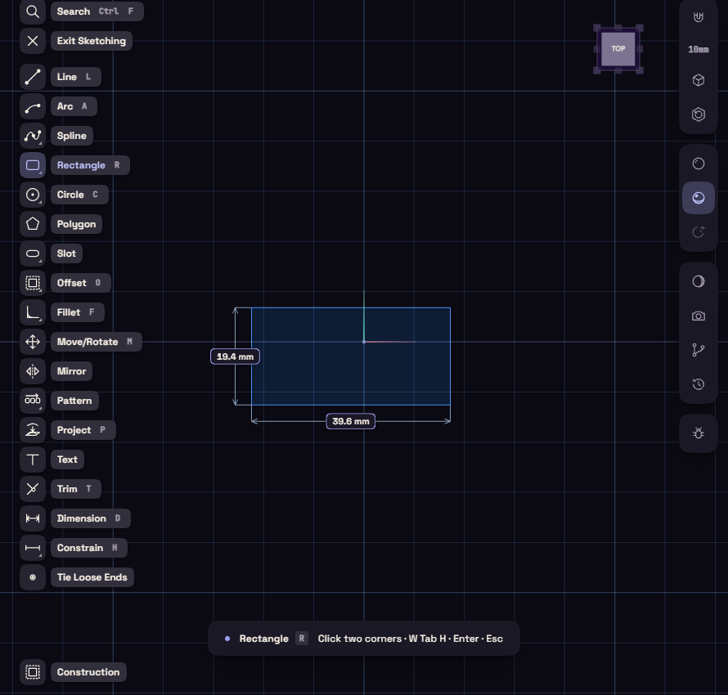
Task: Select the Project tool icon
Action: [33, 430]
